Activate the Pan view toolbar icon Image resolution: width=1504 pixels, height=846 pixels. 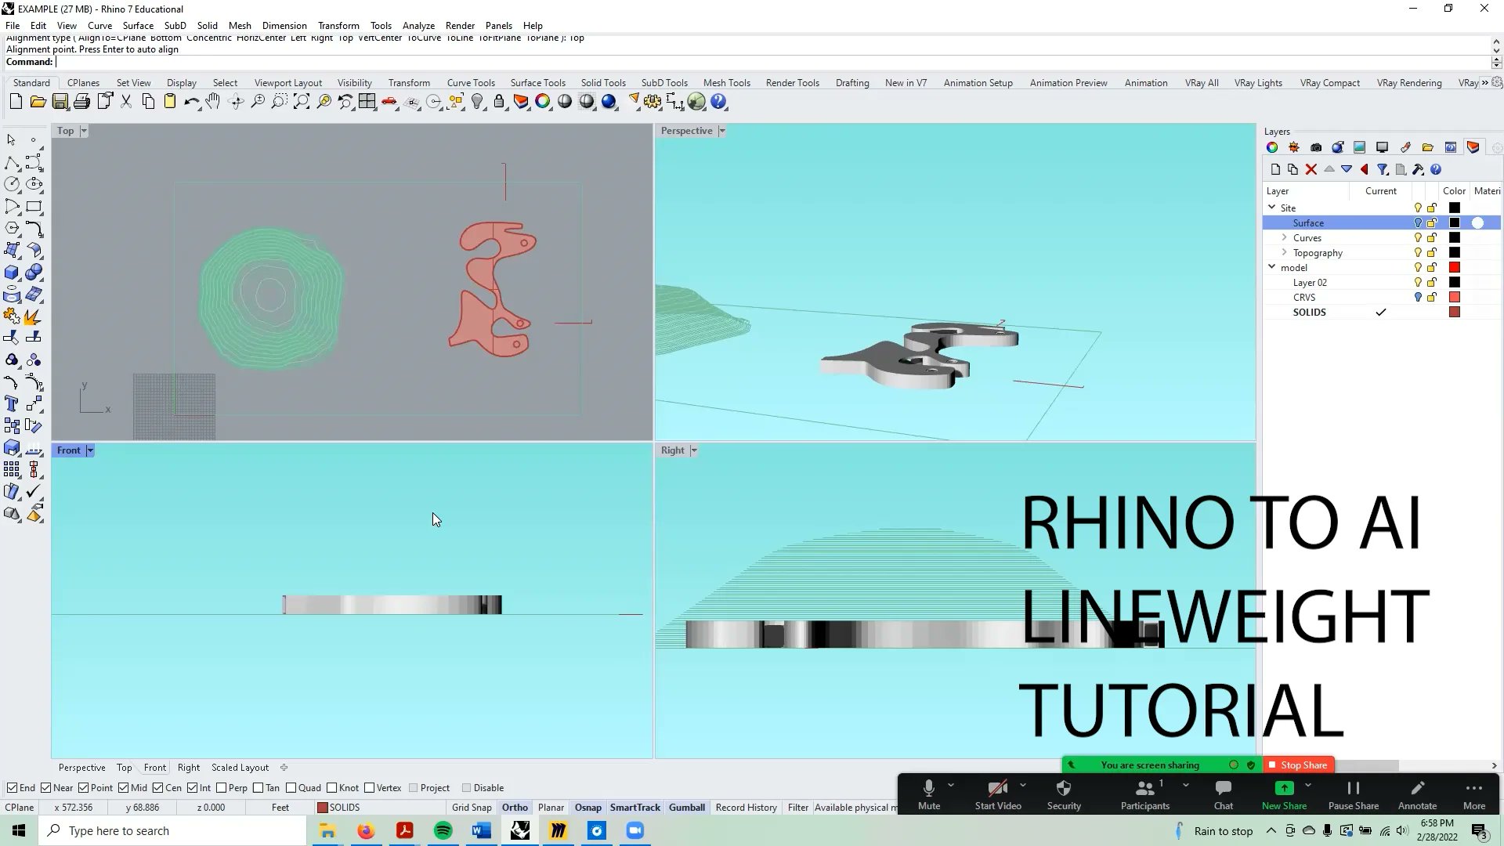[x=213, y=101]
